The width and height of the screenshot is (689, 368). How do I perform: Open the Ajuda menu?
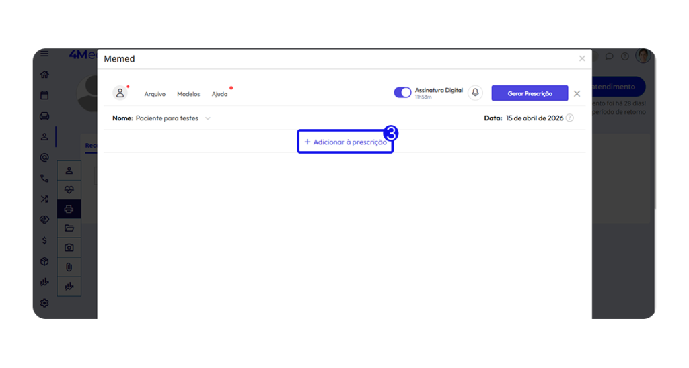click(219, 94)
